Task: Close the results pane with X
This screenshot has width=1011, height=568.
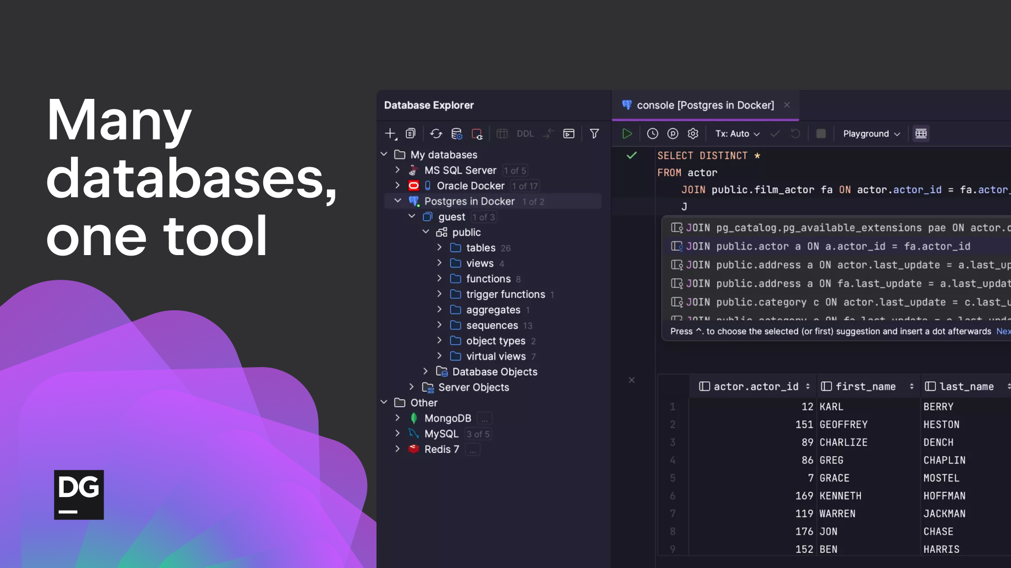Action: click(631, 380)
